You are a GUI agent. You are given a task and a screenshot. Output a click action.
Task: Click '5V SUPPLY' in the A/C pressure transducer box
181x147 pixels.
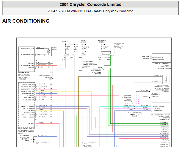(156, 109)
